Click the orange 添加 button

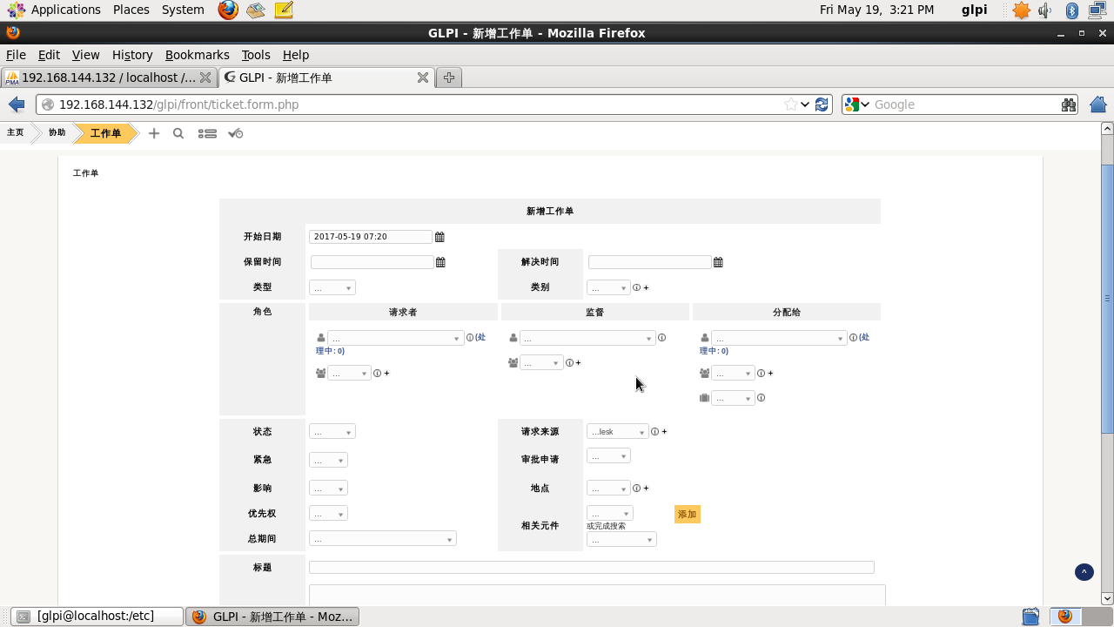tap(687, 514)
